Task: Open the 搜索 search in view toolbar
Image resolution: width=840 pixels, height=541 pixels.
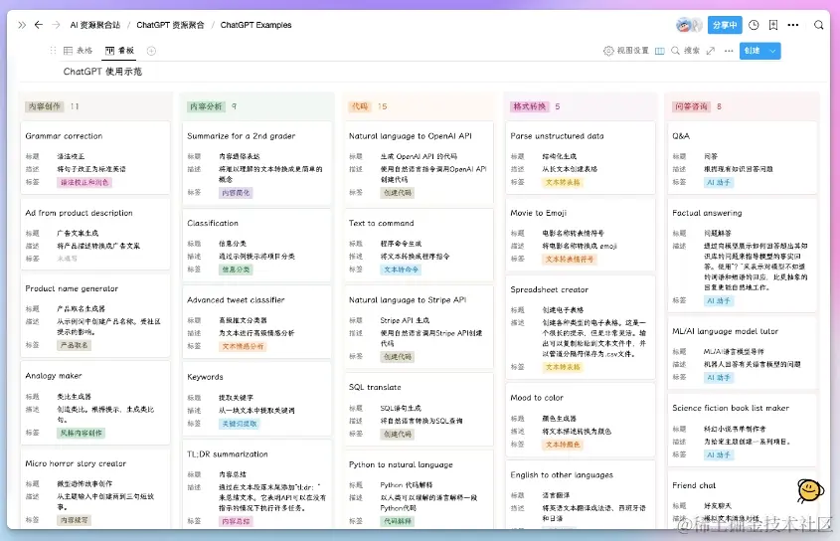Action: pyautogui.click(x=685, y=51)
